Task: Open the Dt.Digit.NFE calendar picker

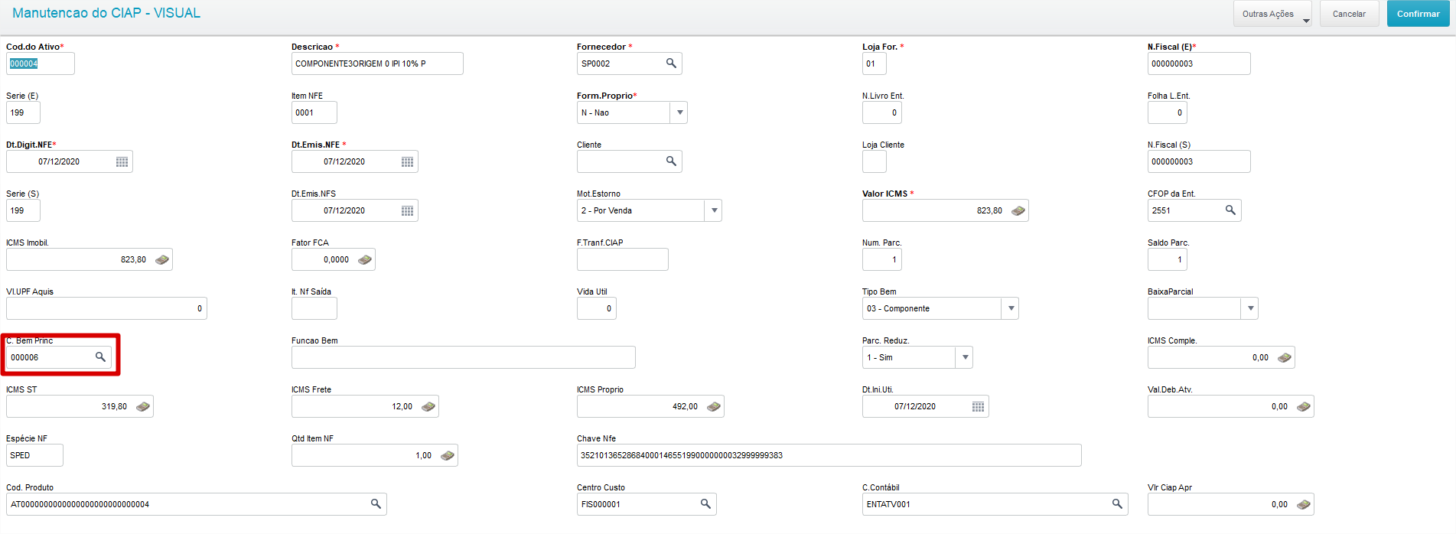Action: 122,161
